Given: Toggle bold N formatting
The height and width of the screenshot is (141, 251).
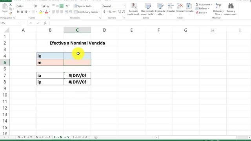Looking at the screenshot, I should 18,12.
